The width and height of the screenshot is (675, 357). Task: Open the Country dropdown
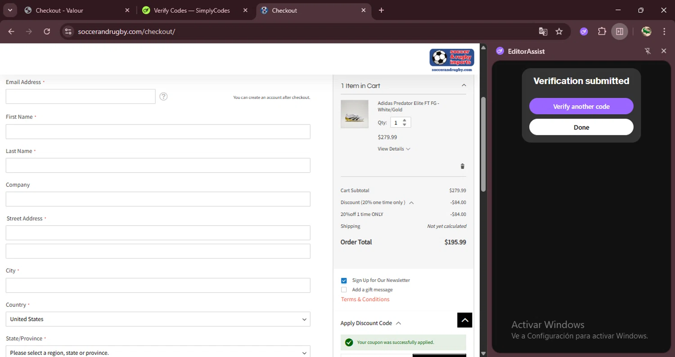158,319
